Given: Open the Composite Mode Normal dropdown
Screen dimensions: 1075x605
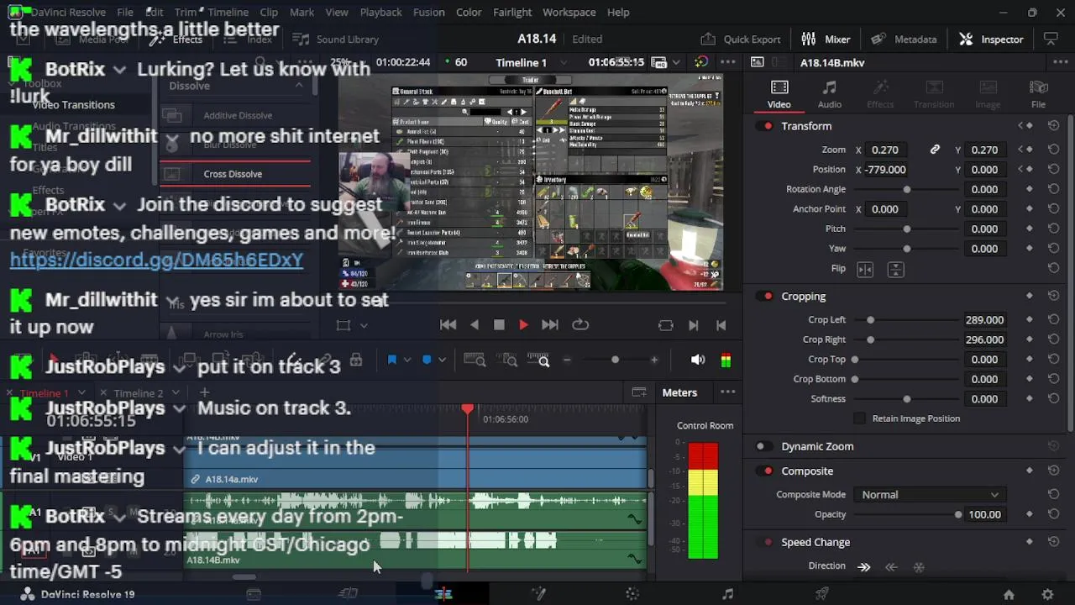Looking at the screenshot, I should pyautogui.click(x=930, y=495).
